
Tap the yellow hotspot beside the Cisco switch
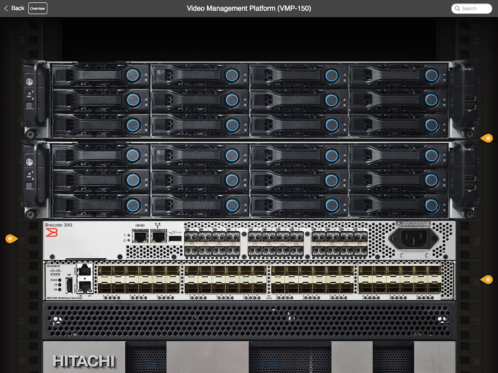(x=487, y=279)
